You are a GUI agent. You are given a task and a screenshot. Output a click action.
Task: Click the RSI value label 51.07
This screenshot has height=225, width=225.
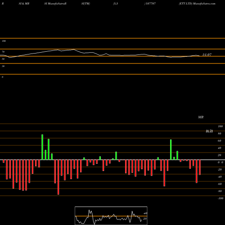point(207,55)
